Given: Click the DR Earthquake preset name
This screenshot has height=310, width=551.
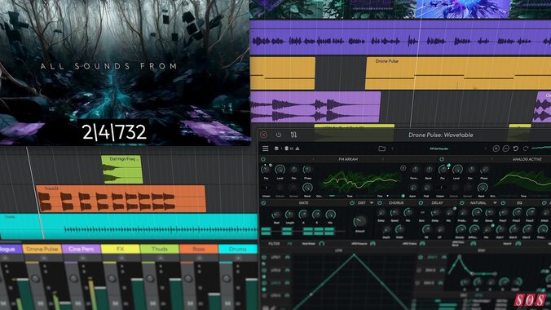Looking at the screenshot, I should (439, 148).
